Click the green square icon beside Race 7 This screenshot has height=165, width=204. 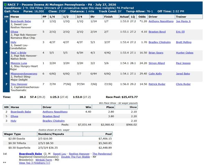5,5
